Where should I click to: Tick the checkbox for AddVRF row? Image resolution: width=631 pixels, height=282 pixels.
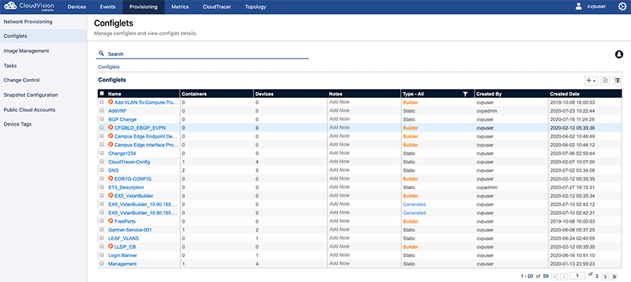click(x=102, y=110)
